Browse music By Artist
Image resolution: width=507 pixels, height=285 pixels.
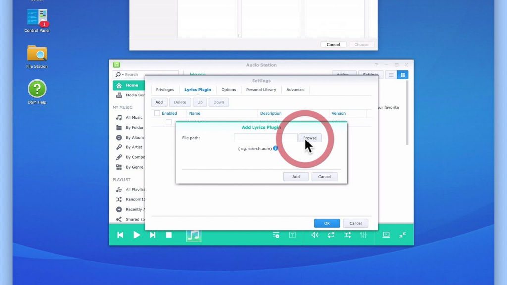point(129,147)
